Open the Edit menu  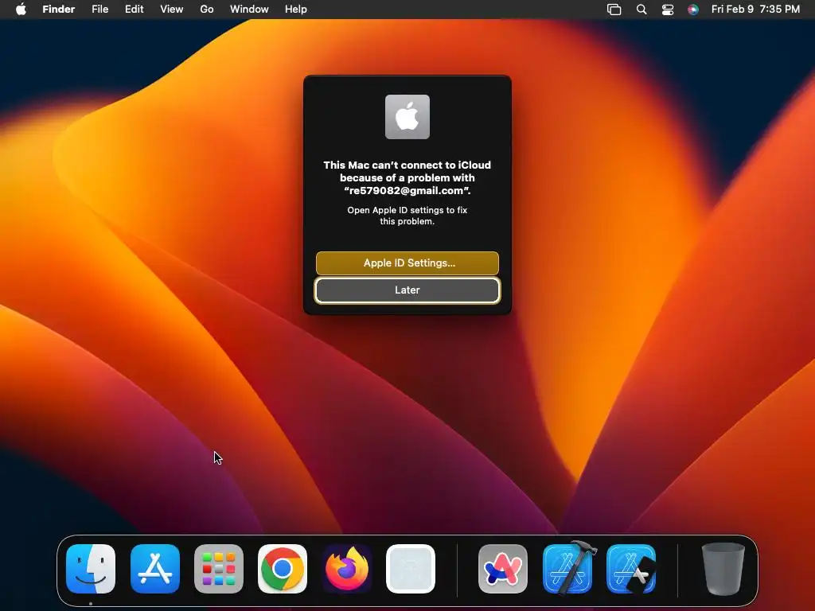134,10
